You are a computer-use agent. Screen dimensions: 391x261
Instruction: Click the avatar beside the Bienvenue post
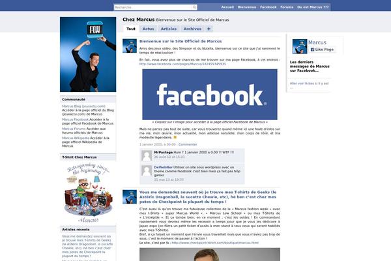tap(130, 46)
